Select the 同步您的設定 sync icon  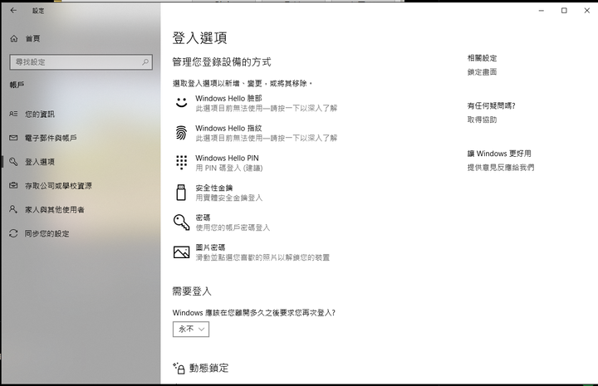coord(13,233)
